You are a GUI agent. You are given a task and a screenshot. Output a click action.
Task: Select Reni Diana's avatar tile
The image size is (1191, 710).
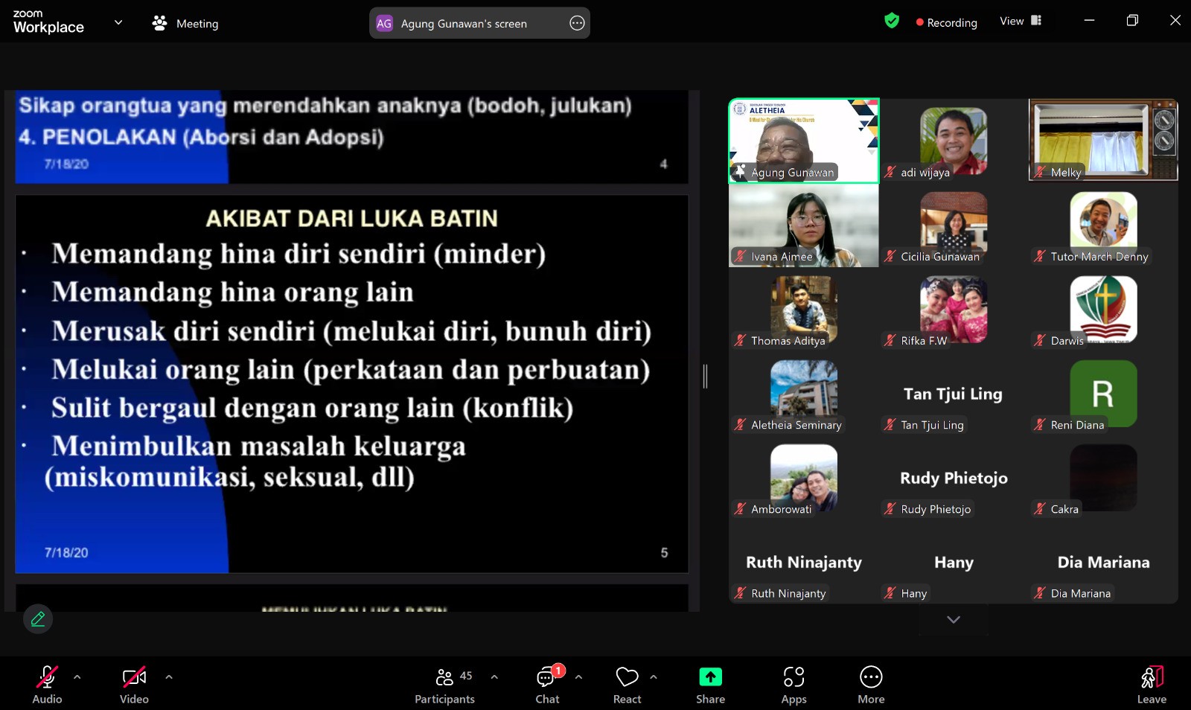point(1103,393)
